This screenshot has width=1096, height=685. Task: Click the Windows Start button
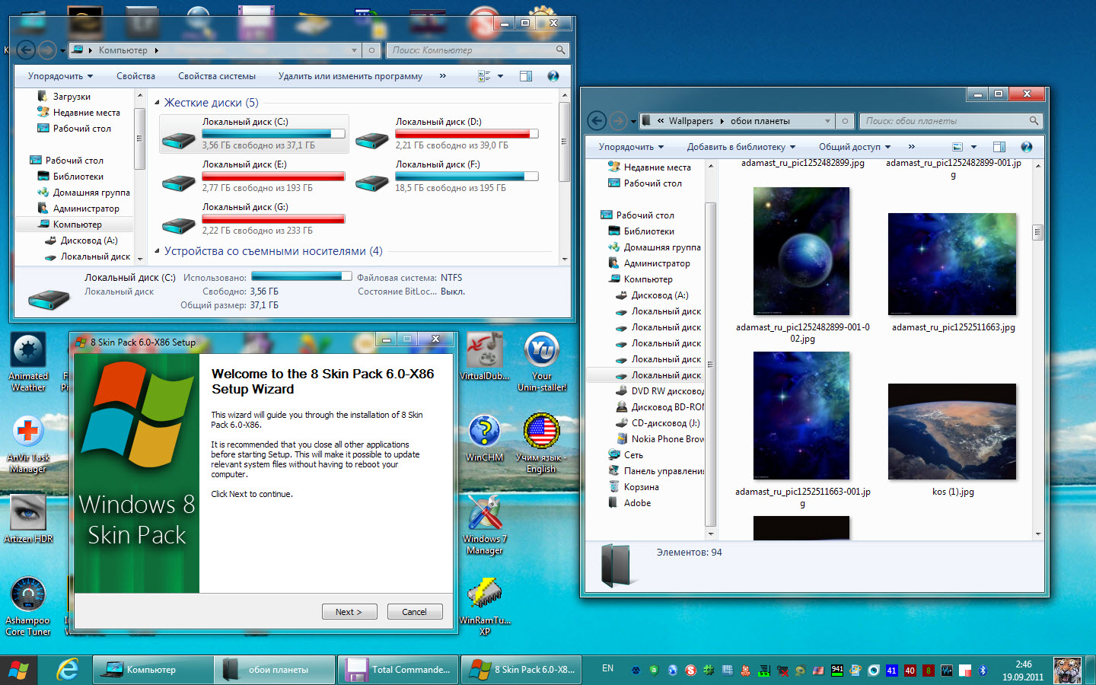click(19, 670)
